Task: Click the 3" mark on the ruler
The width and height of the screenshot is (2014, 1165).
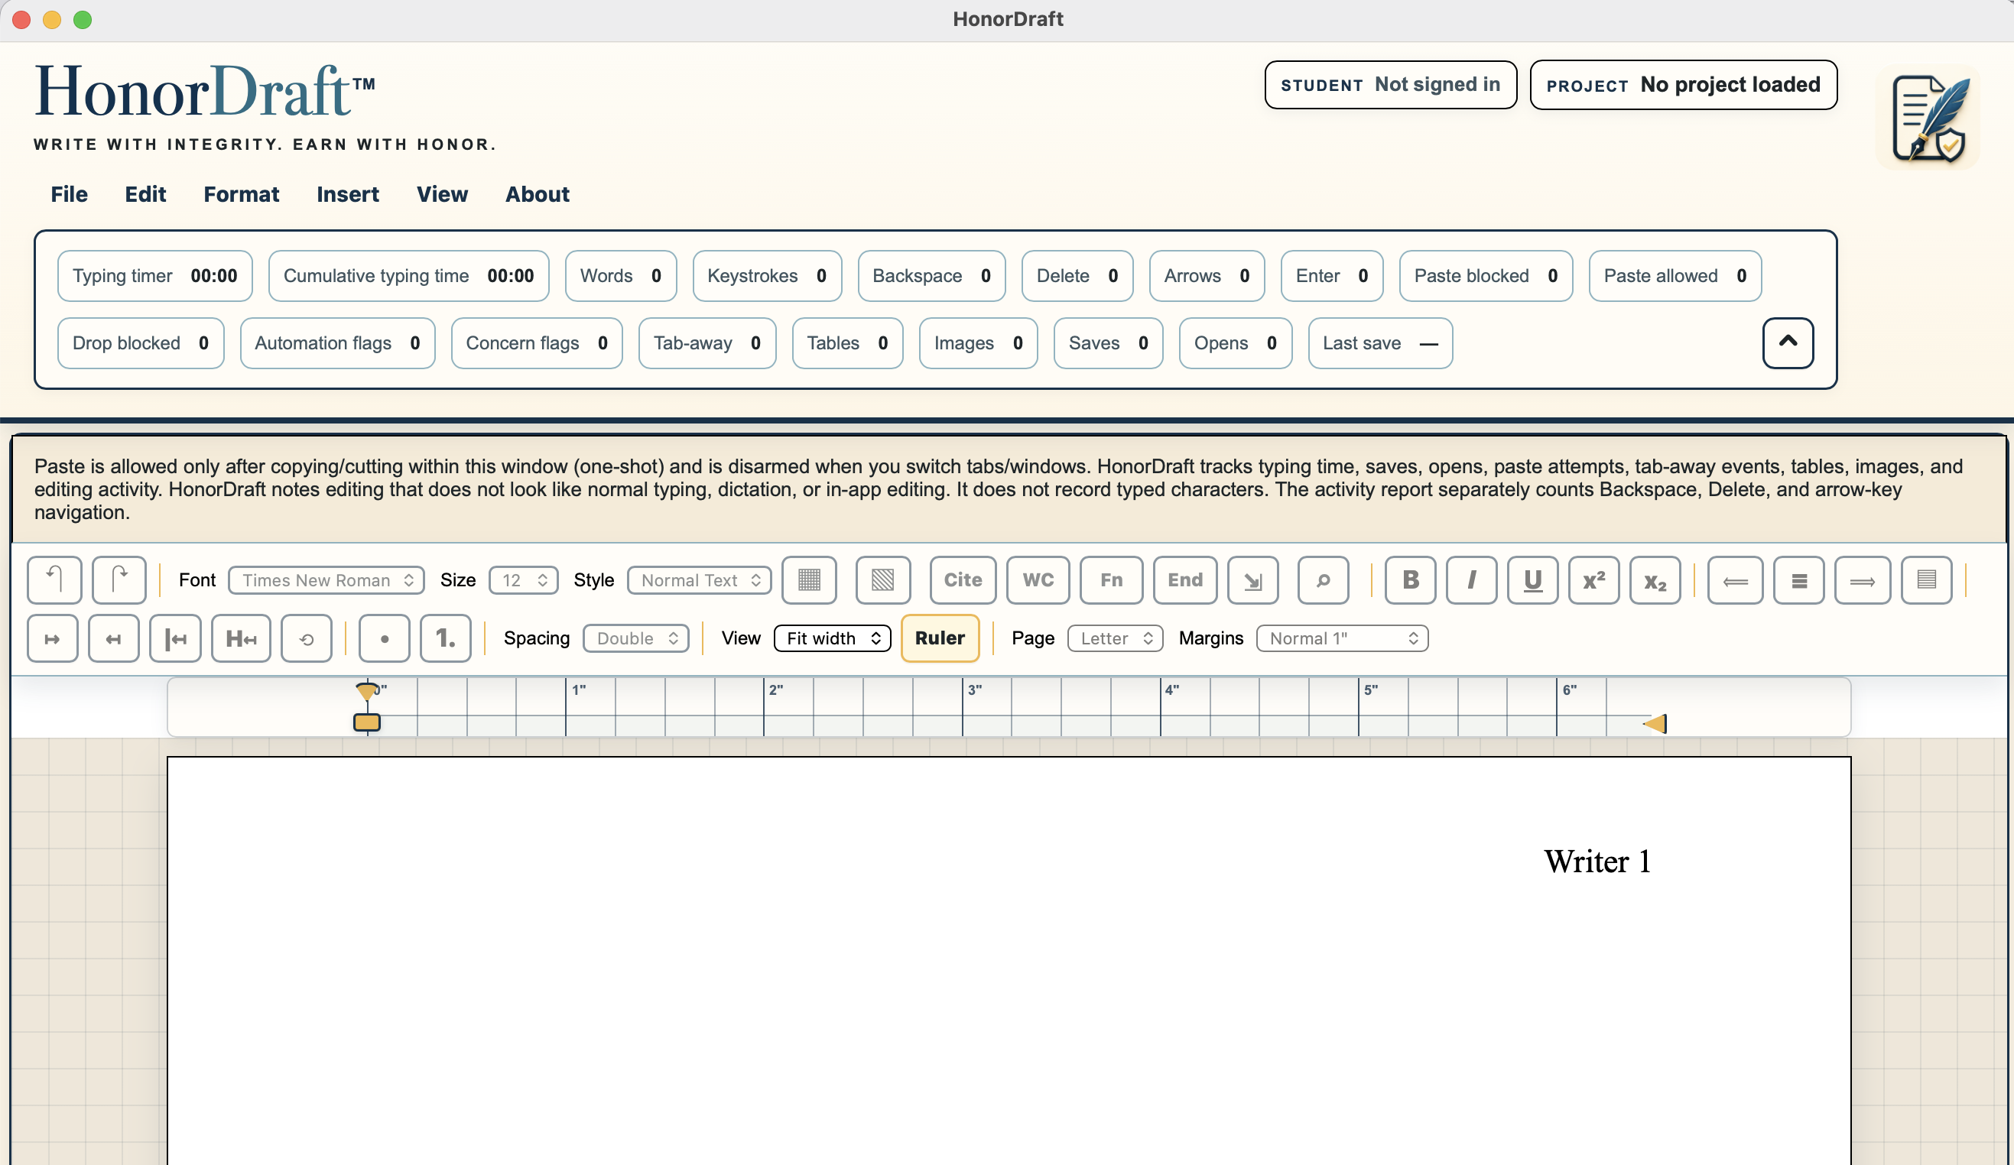Action: pyautogui.click(x=974, y=690)
